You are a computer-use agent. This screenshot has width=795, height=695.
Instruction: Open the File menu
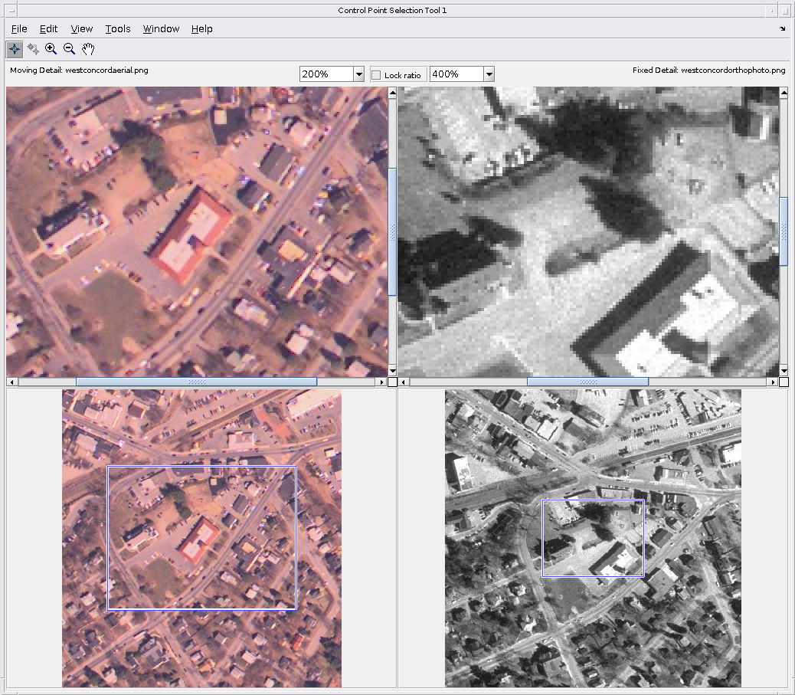[19, 29]
